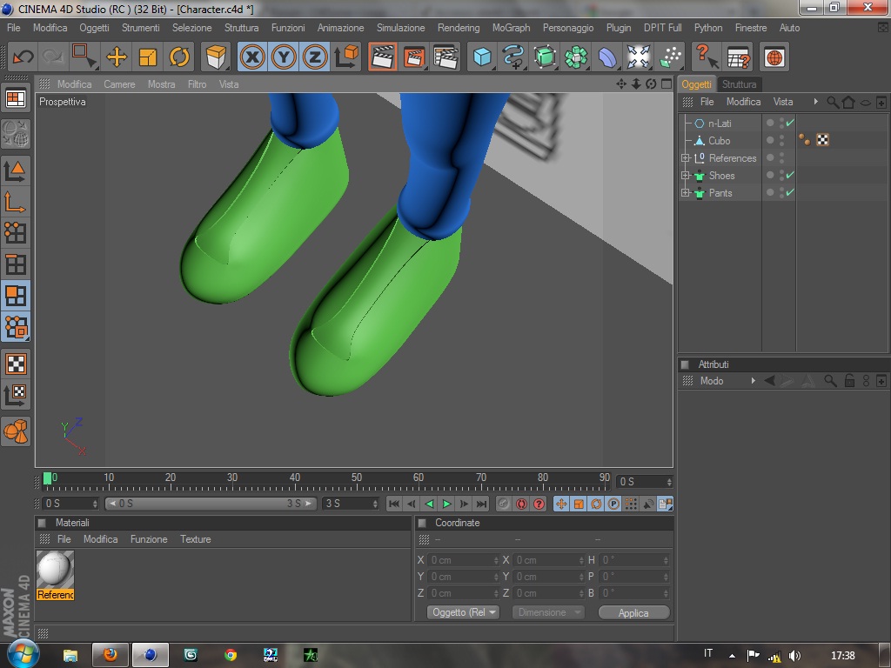Select the Move tool in top toolbar
Screen dimensions: 891x668
point(117,57)
